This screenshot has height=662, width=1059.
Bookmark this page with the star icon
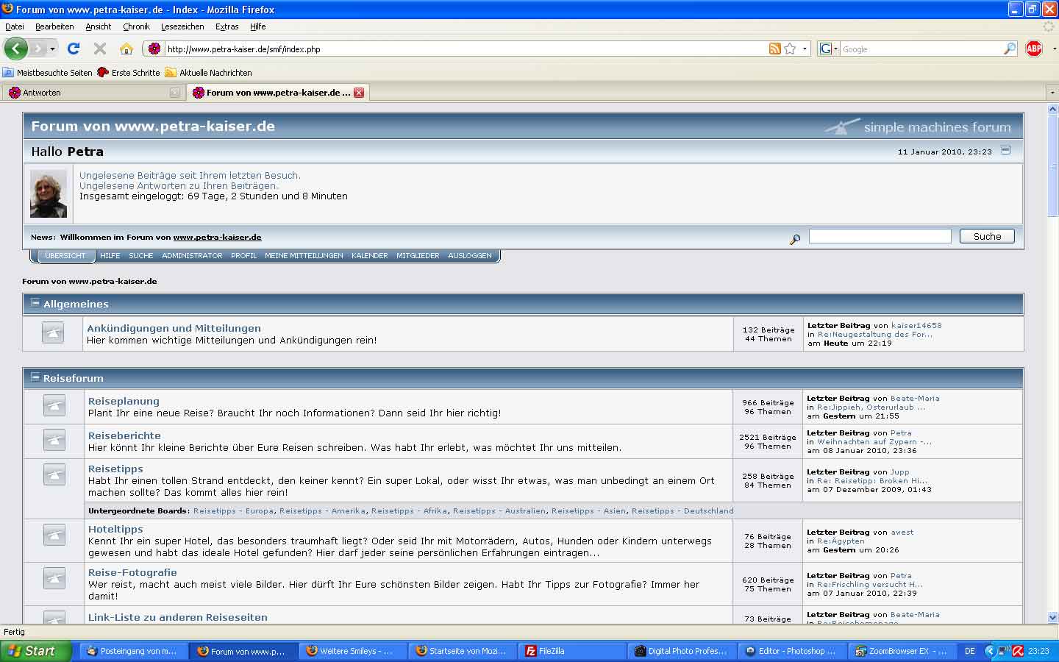click(x=791, y=49)
